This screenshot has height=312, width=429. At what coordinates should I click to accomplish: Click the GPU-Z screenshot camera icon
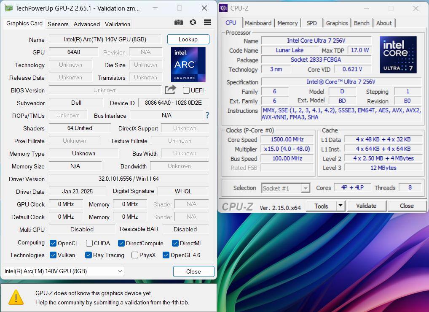[x=179, y=22]
